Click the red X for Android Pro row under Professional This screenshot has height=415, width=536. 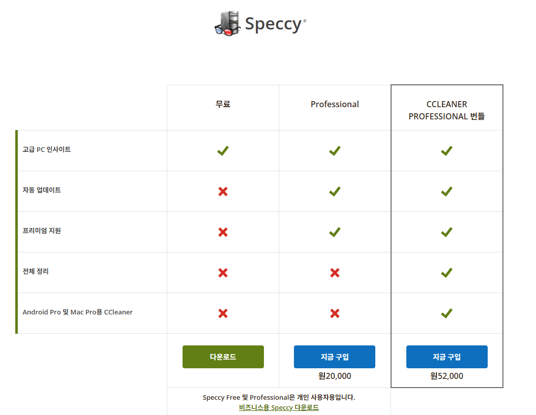click(335, 313)
